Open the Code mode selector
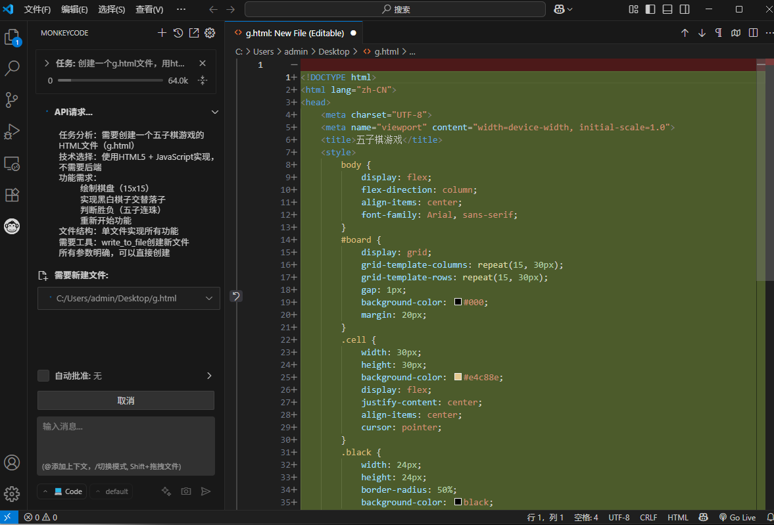Viewport: 774px width, 525px height. click(x=62, y=491)
